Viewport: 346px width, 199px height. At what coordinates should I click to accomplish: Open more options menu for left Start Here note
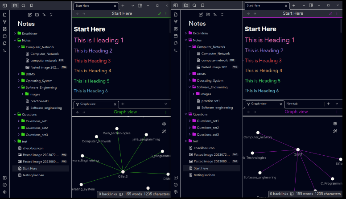click(x=166, y=14)
